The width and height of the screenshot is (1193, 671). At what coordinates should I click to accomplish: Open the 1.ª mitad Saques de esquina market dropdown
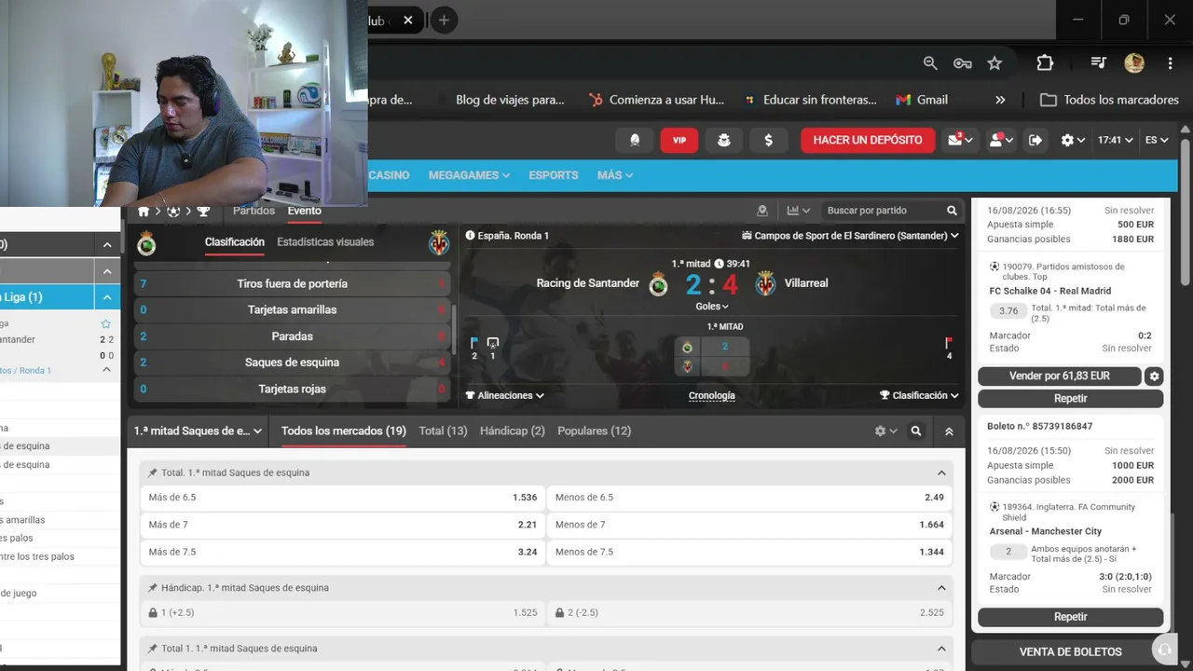pyautogui.click(x=199, y=431)
